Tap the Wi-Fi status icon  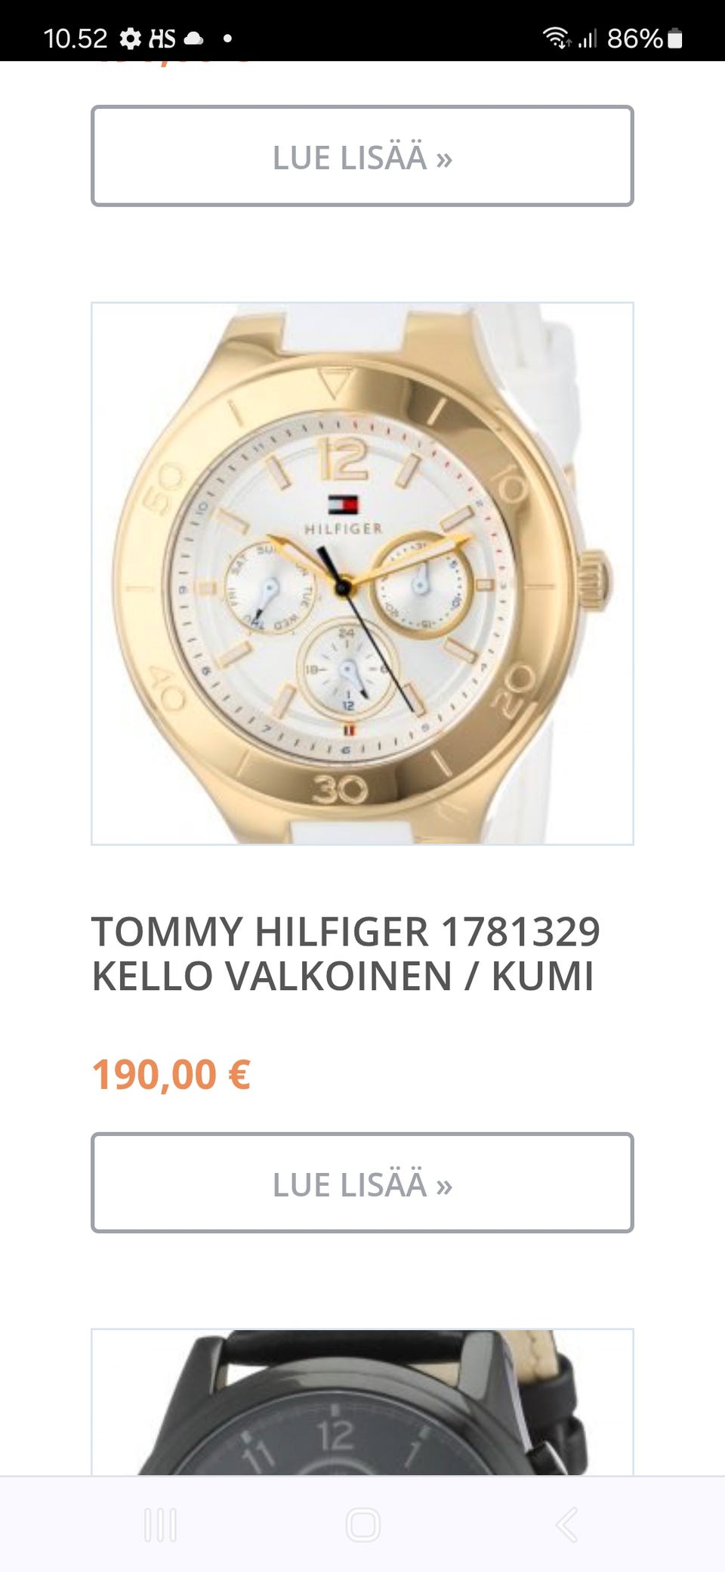pos(557,38)
